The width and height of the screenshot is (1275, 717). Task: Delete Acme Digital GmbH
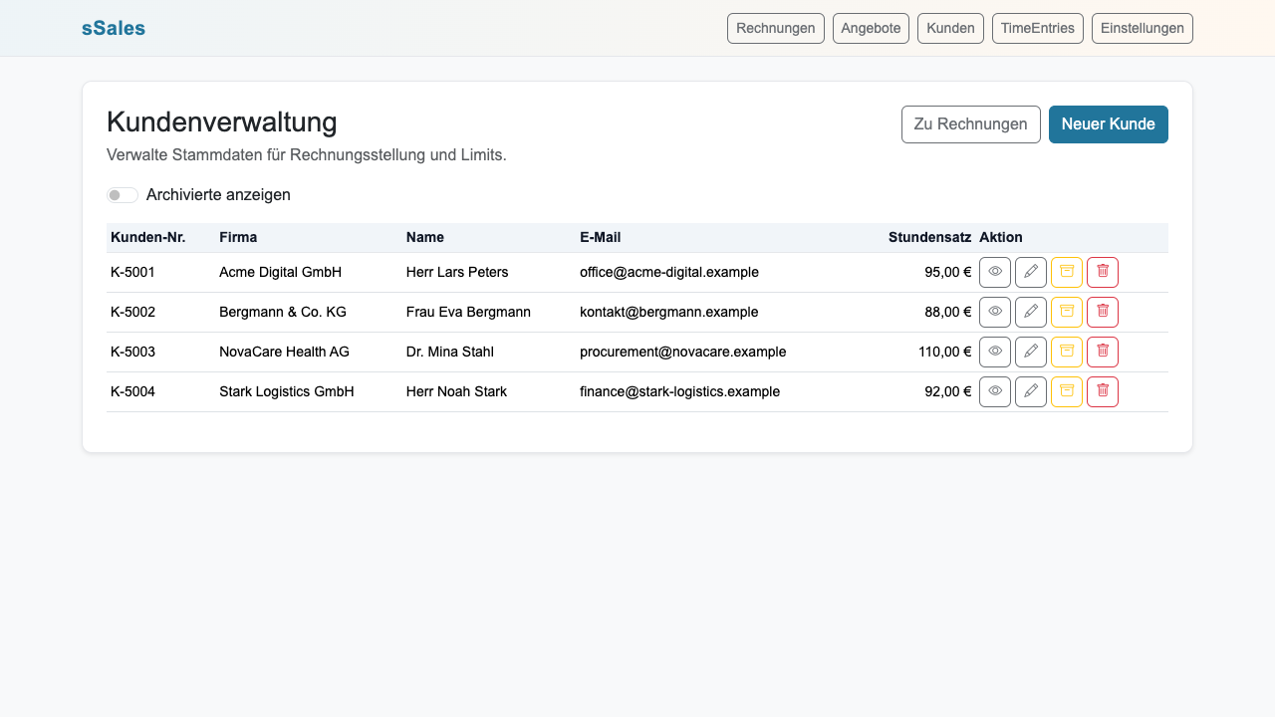[1102, 272]
